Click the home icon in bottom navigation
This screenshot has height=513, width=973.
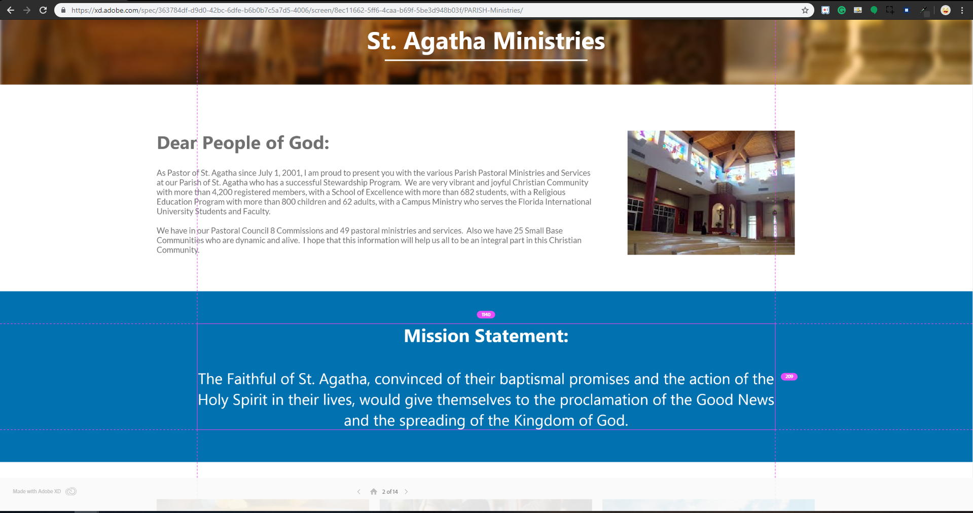coord(374,492)
